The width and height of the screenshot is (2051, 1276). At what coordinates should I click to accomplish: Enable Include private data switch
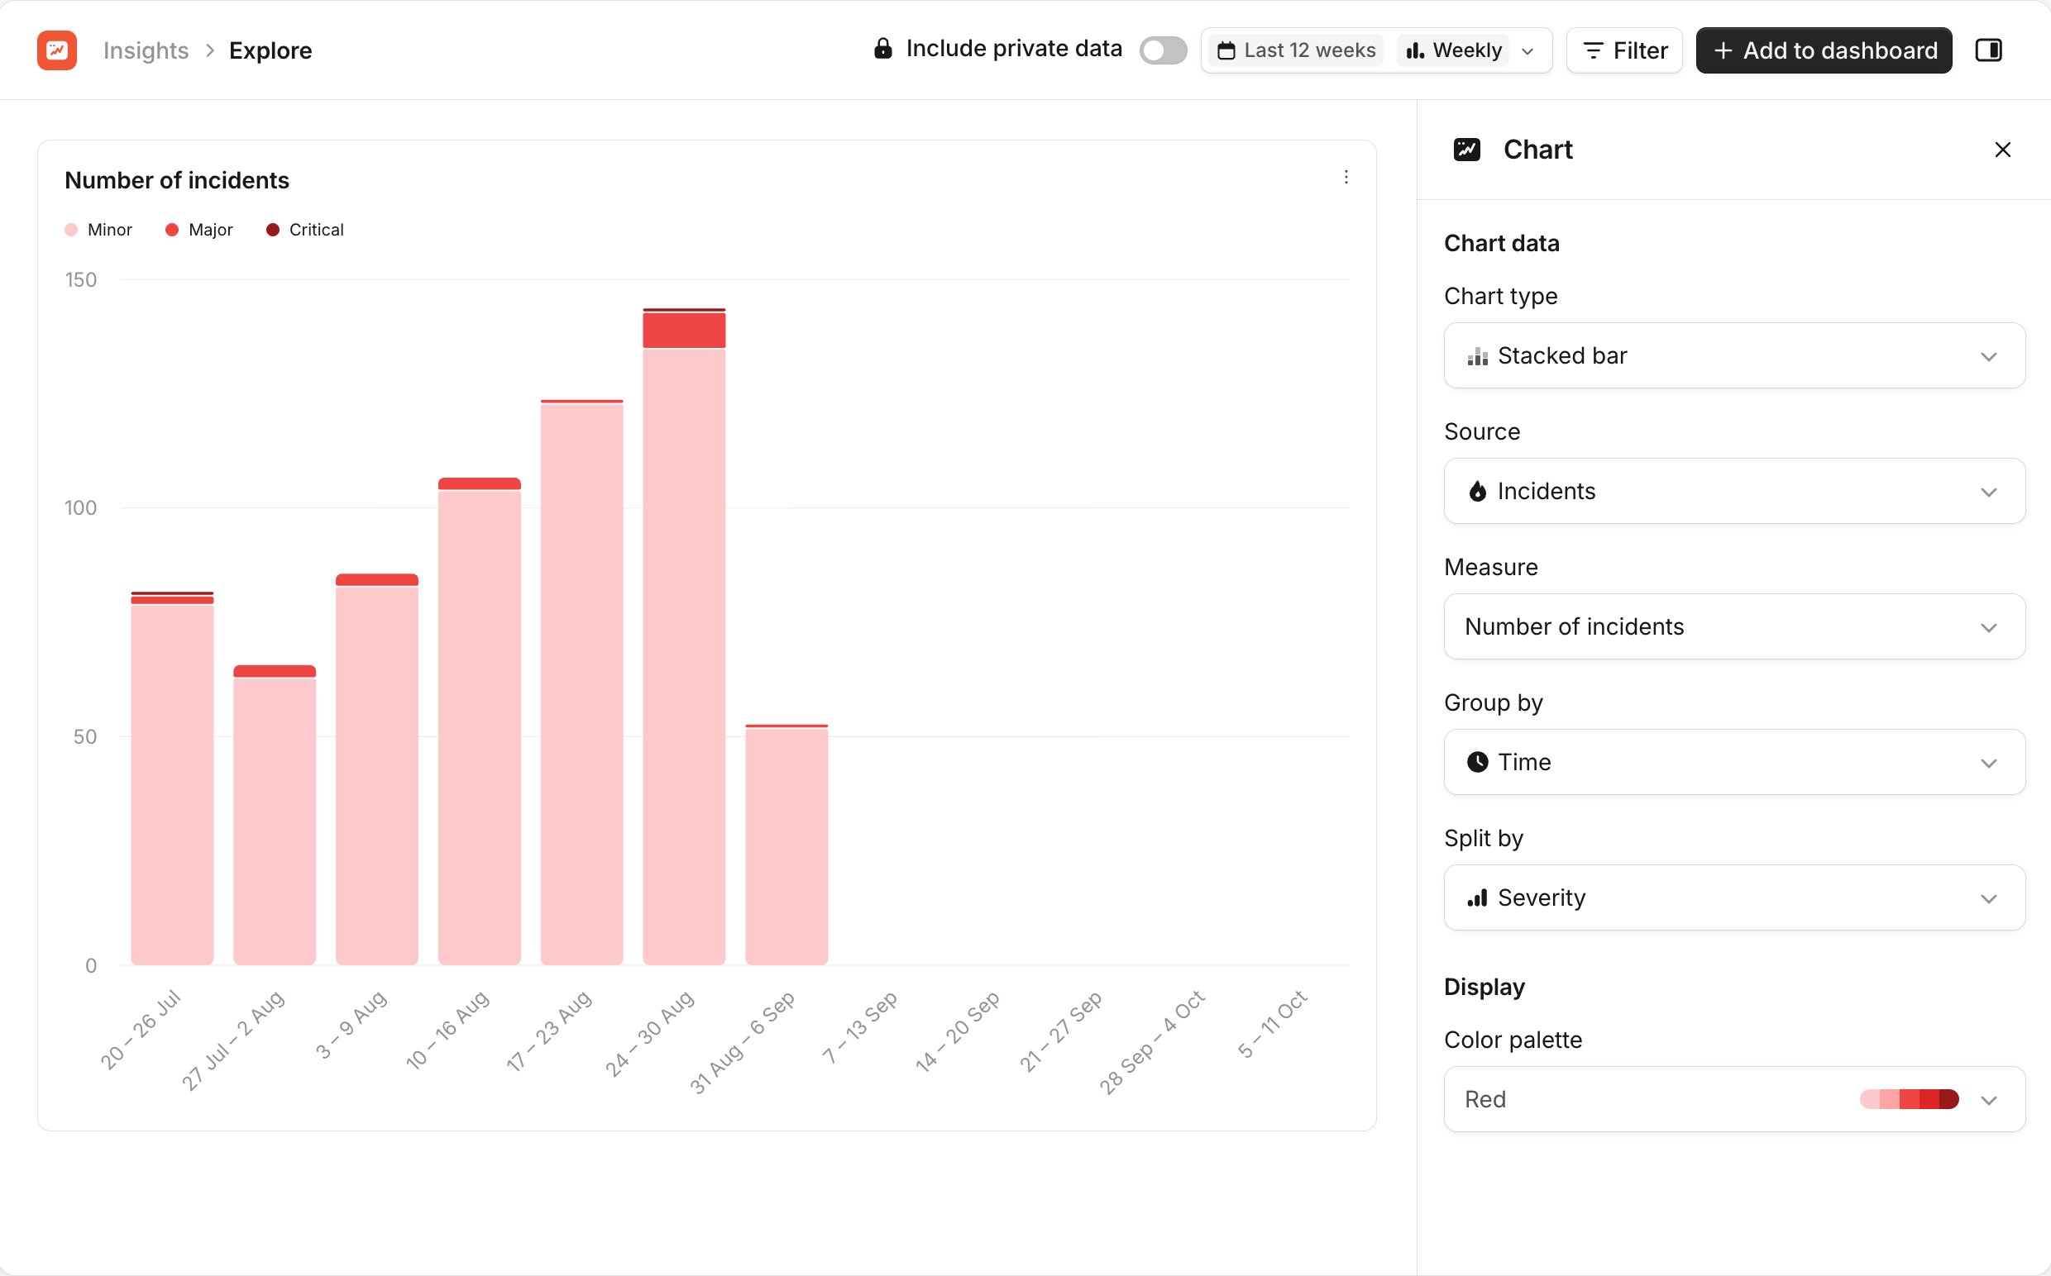(x=1163, y=50)
